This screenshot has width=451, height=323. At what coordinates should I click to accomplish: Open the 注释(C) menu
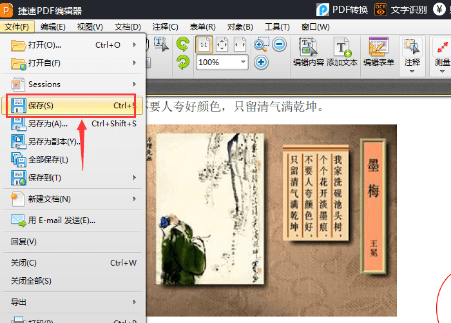[x=166, y=27]
